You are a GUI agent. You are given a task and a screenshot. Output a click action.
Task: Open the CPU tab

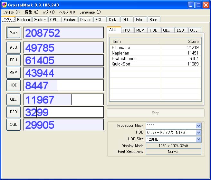coord(55,20)
